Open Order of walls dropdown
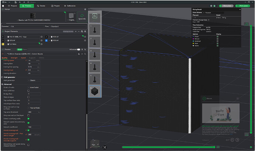 [34, 87]
